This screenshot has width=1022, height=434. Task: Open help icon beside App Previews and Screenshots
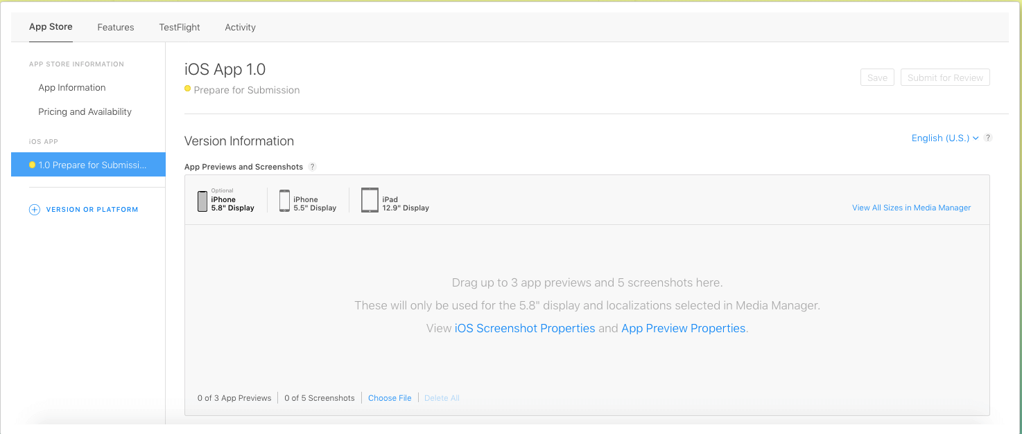pos(312,167)
